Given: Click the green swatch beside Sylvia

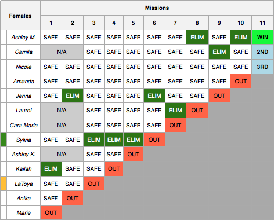Looking at the screenshot, I should click(x=3, y=140).
